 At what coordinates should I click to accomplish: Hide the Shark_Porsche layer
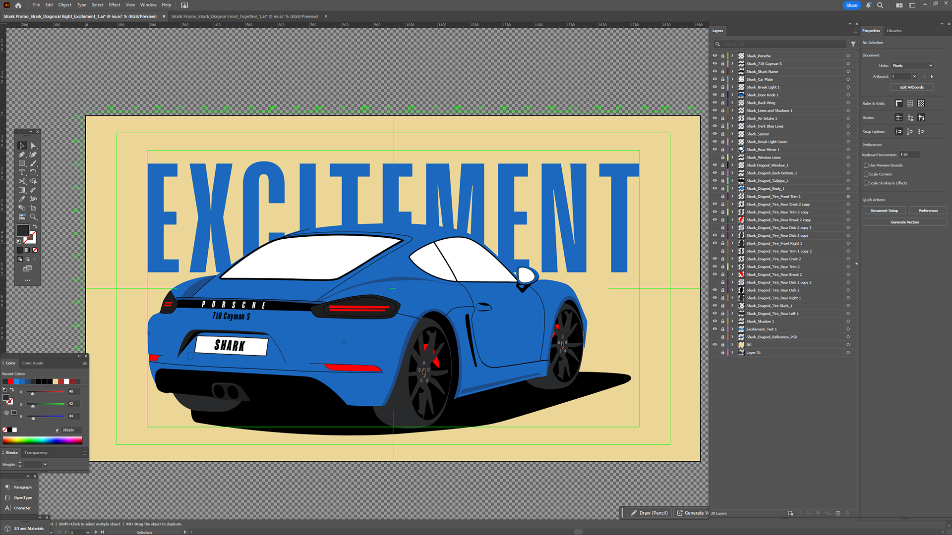click(x=714, y=56)
